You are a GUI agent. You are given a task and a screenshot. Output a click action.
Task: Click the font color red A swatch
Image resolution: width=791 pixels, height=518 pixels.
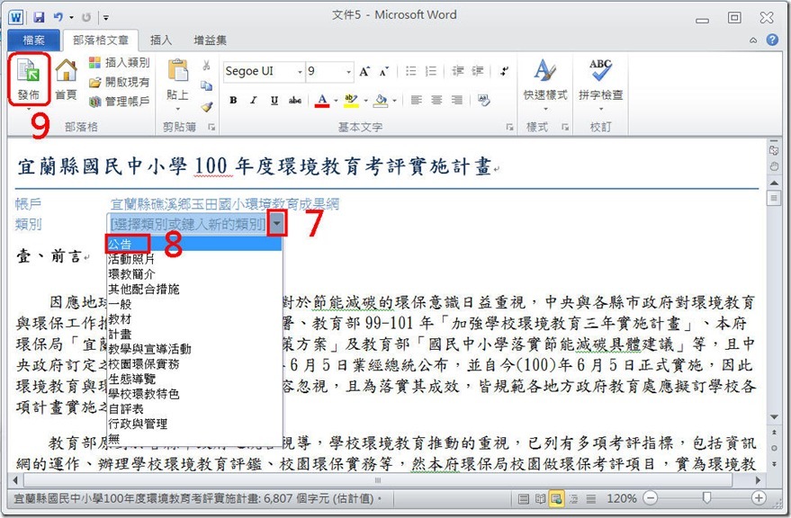point(322,101)
